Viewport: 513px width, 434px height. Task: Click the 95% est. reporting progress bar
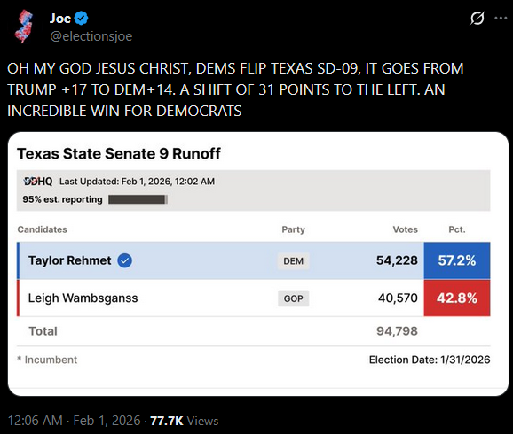pyautogui.click(x=138, y=199)
